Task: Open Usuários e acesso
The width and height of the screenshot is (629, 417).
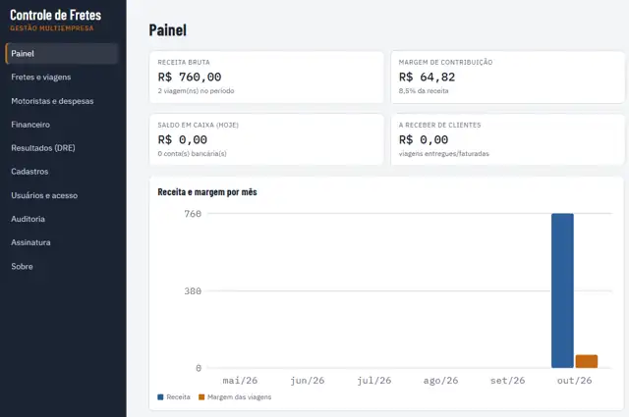Action: coord(44,195)
